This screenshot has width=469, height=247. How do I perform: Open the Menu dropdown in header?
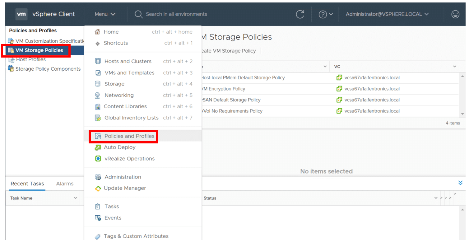coord(105,14)
